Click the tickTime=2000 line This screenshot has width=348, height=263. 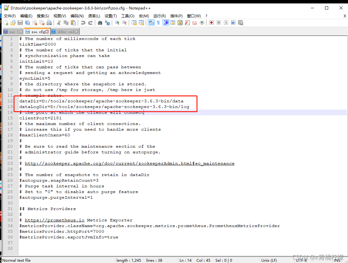pyautogui.click(x=37, y=44)
